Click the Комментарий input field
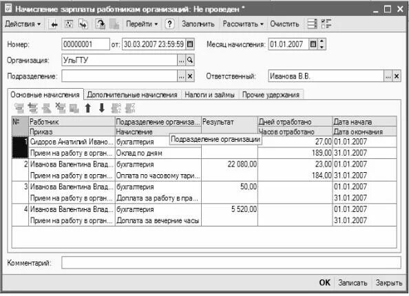409x296 pixels. tap(231, 263)
